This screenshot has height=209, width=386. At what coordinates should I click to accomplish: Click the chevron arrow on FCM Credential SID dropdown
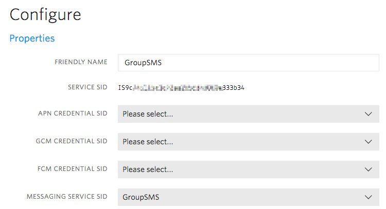coord(368,169)
